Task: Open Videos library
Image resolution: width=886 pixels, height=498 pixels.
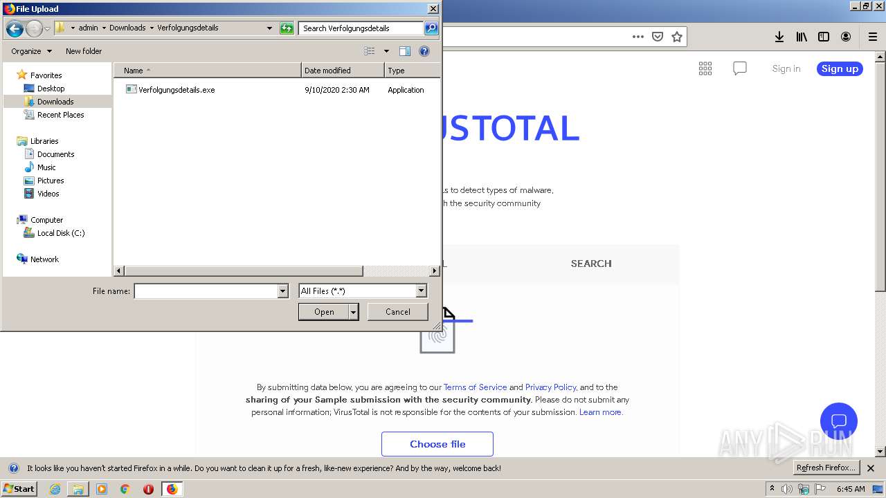Action: pos(48,194)
